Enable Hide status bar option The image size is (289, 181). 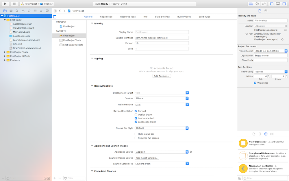pyautogui.click(x=136, y=134)
